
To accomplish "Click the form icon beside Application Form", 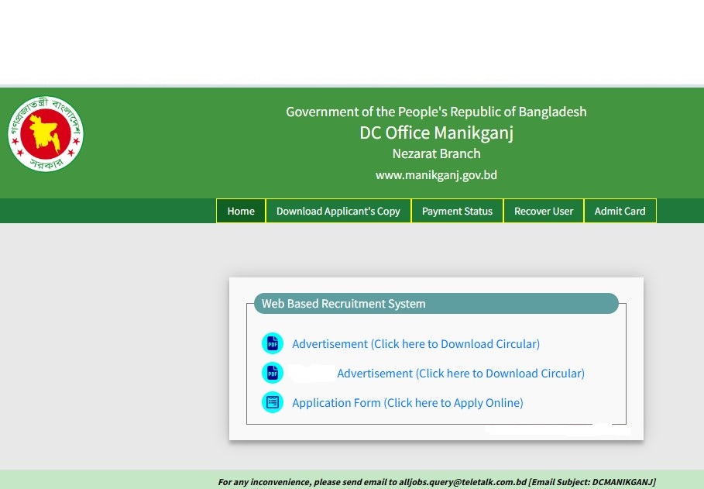I will pyautogui.click(x=273, y=402).
